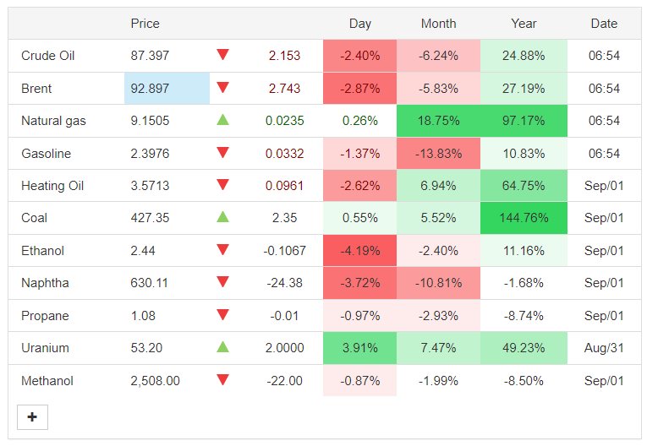Image resolution: width=647 pixels, height=446 pixels.
Task: Click Crude Oil change value 2.153
Action: pyautogui.click(x=284, y=56)
